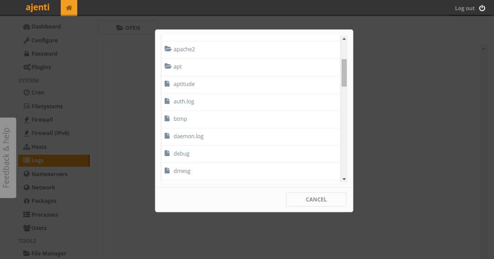Viewport: 494px width, 259px height.
Task: Click the scrollbar up arrow in dialog
Action: tap(344, 39)
